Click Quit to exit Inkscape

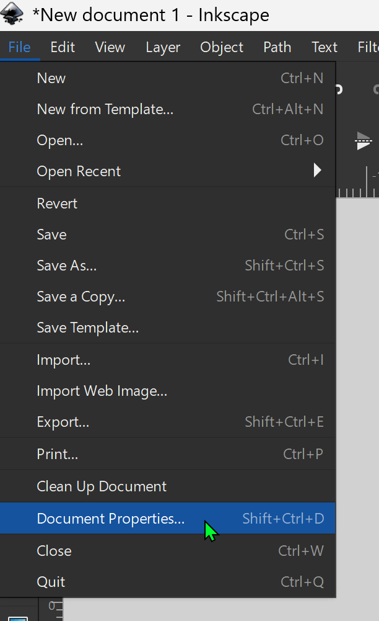pos(50,581)
